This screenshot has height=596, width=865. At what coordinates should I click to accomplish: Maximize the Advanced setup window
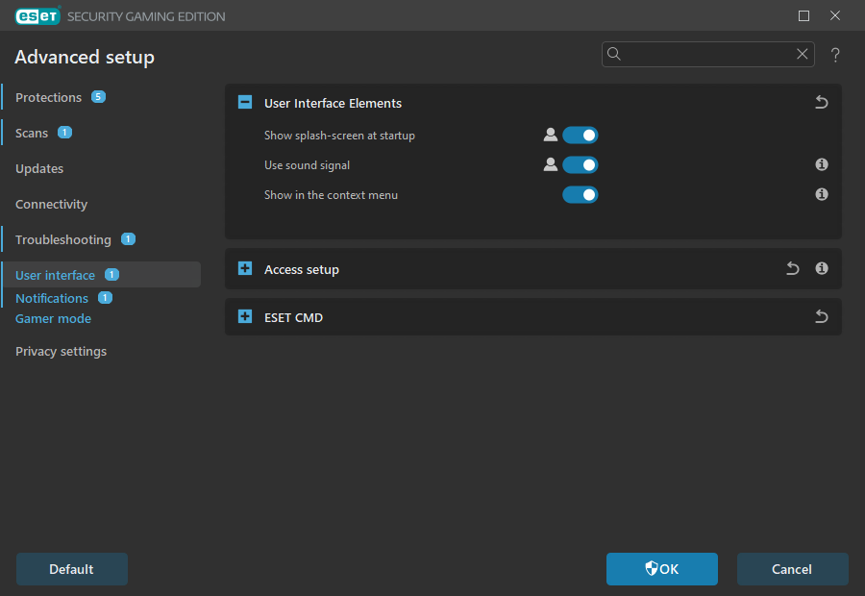(803, 16)
